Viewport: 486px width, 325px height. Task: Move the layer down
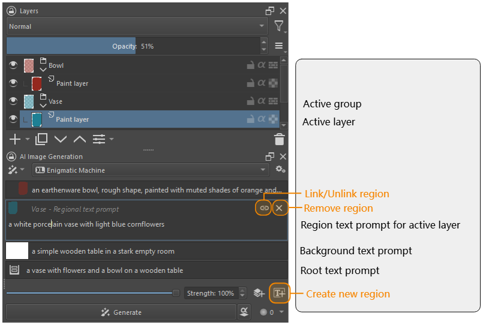point(61,139)
